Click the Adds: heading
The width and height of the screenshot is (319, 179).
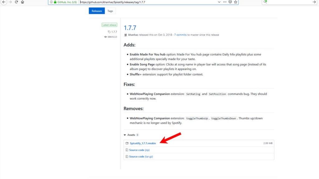coord(129,45)
